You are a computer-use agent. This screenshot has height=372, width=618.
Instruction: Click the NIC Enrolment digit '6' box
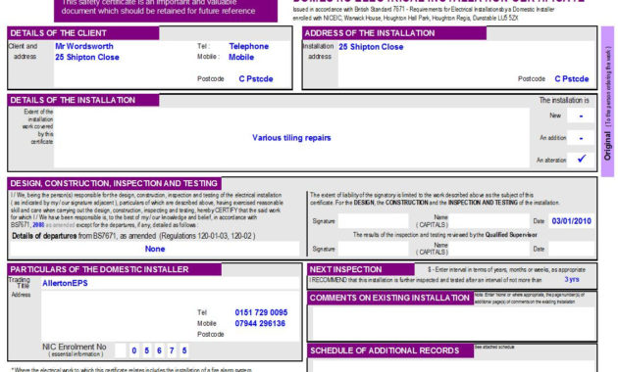(x=159, y=350)
